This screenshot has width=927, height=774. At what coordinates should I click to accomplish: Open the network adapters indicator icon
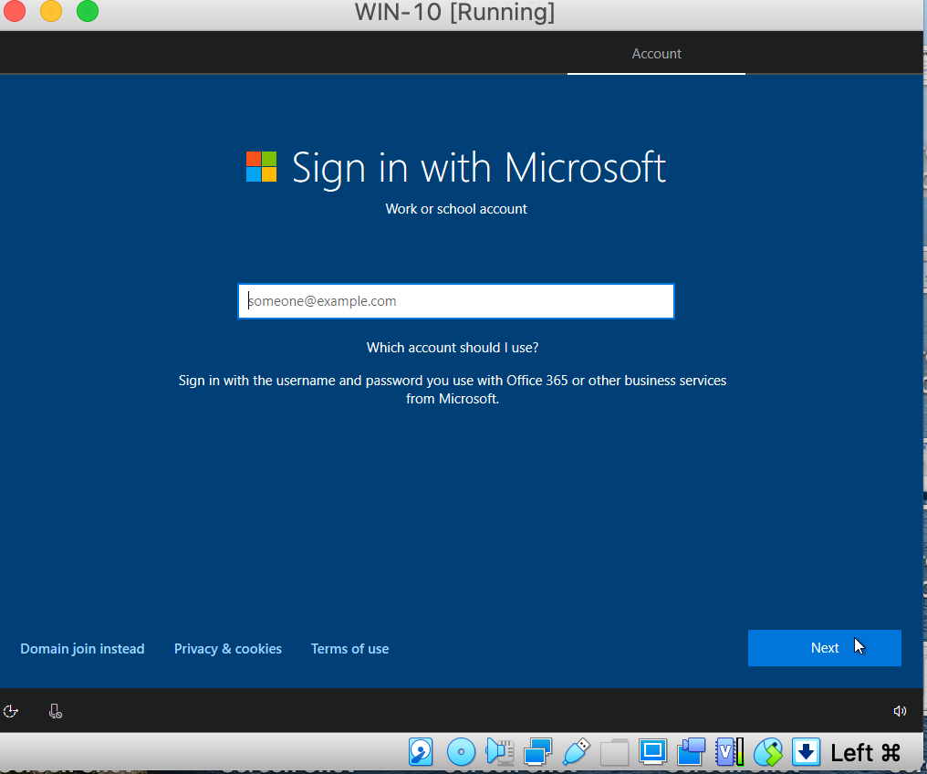coord(537,752)
